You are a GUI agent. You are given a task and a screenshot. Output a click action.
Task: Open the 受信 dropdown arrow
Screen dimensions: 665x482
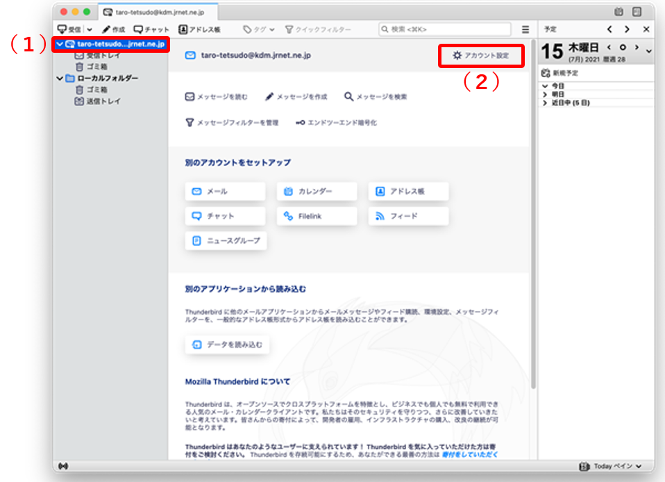point(89,30)
